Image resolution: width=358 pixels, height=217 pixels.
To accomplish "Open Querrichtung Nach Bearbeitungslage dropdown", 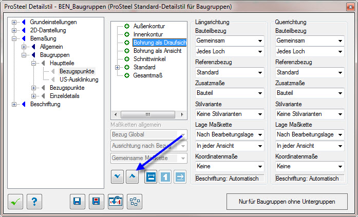I will pos(310,134).
